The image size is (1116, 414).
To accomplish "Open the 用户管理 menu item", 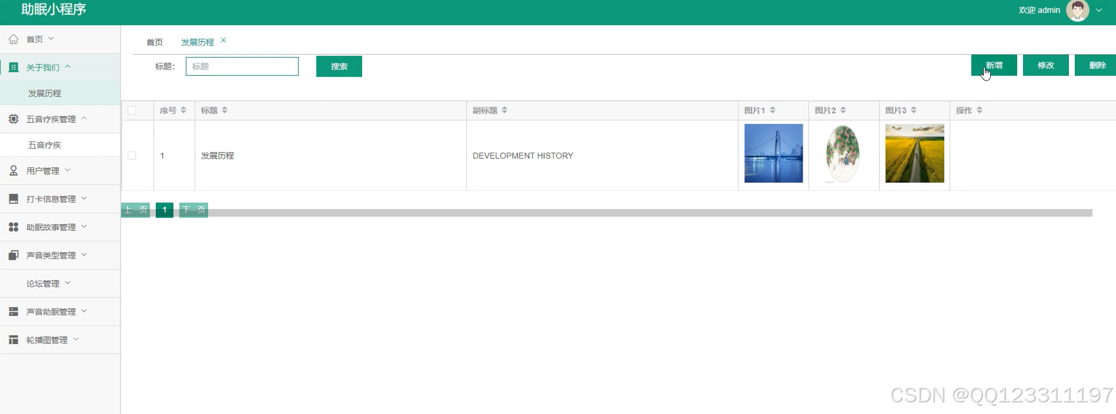I will (61, 171).
